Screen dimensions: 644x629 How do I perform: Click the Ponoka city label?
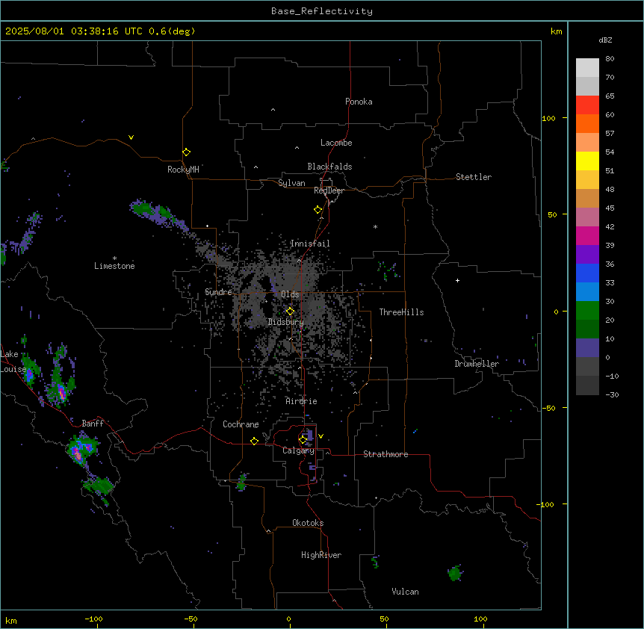tap(359, 102)
